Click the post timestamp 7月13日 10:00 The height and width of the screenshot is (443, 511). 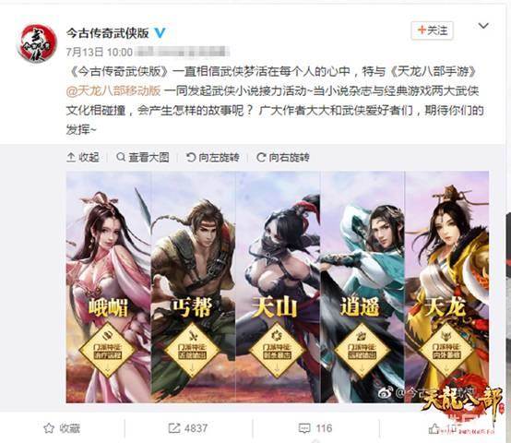[100, 53]
